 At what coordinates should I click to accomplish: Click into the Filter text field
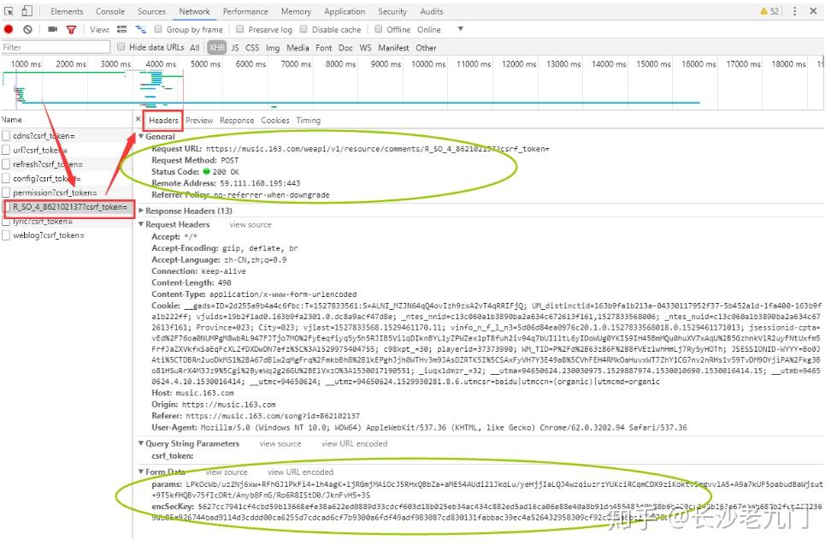click(x=56, y=47)
